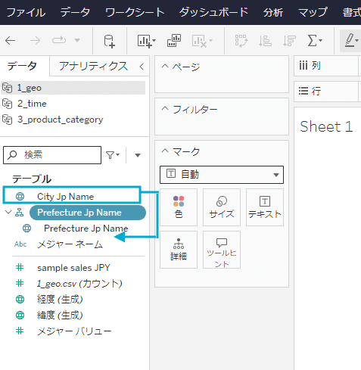This screenshot has width=361, height=370.
Task: Switch to the アナリティクス tab
Action: 93,66
